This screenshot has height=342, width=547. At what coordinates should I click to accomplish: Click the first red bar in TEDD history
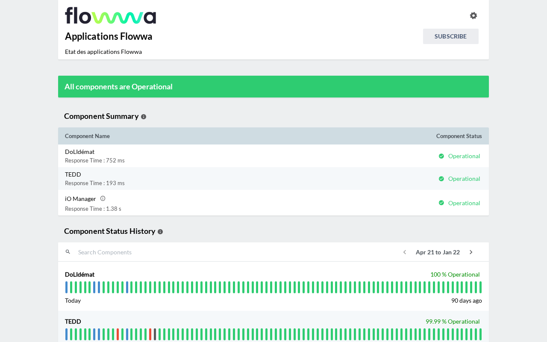click(x=118, y=334)
